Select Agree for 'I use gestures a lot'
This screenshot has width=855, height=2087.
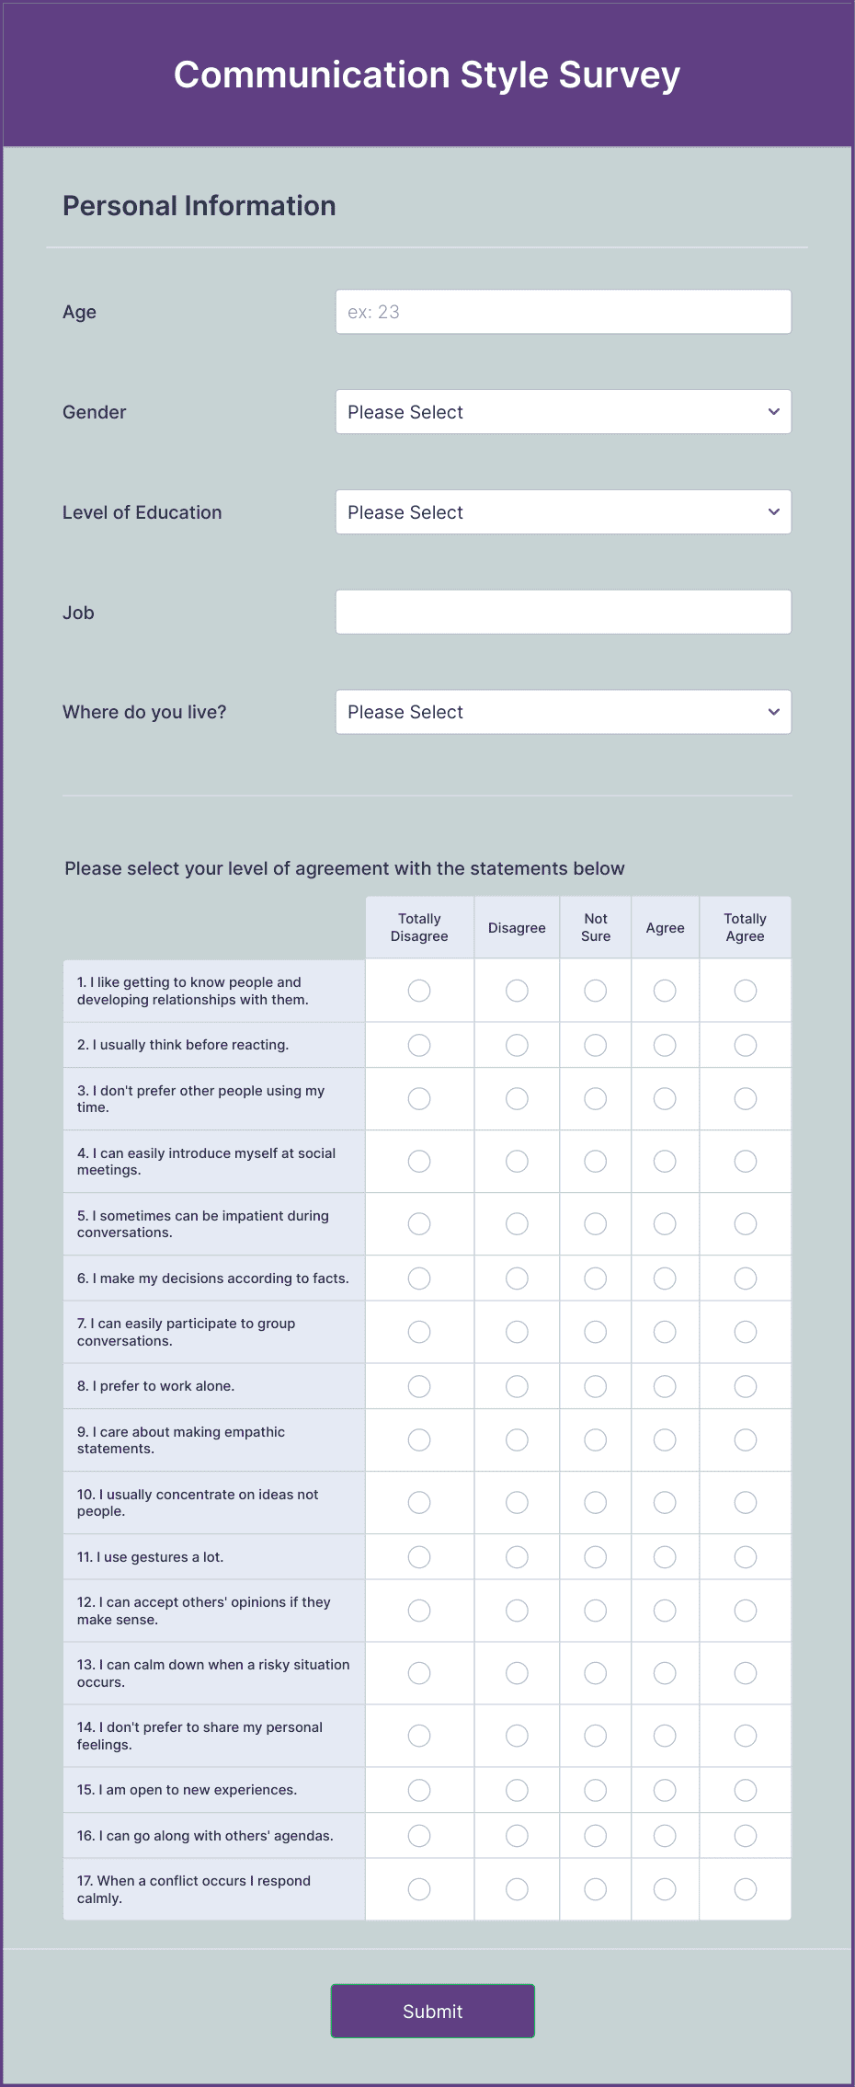pos(665,1557)
